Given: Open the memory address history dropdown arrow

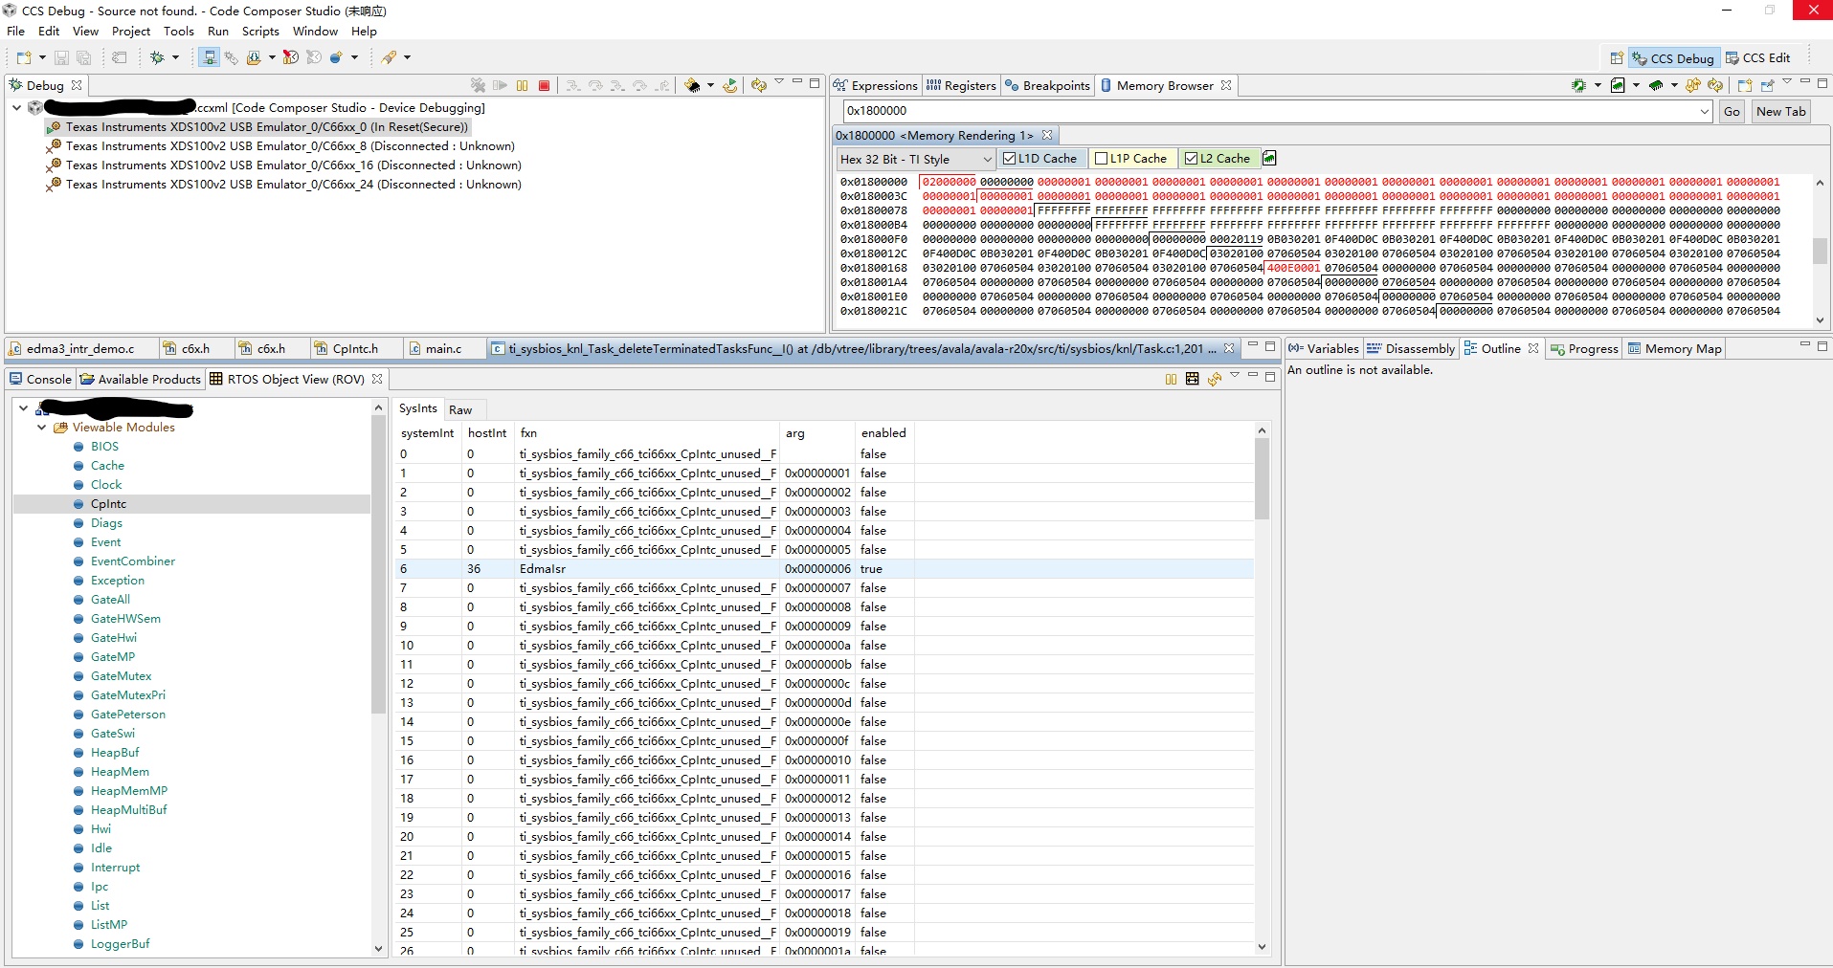Looking at the screenshot, I should pyautogui.click(x=1704, y=112).
